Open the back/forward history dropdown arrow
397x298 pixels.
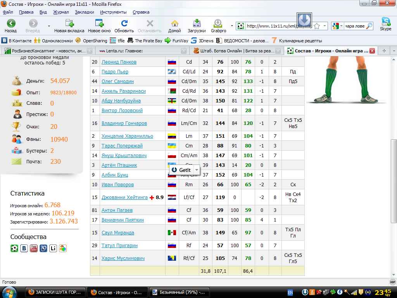[49, 26]
